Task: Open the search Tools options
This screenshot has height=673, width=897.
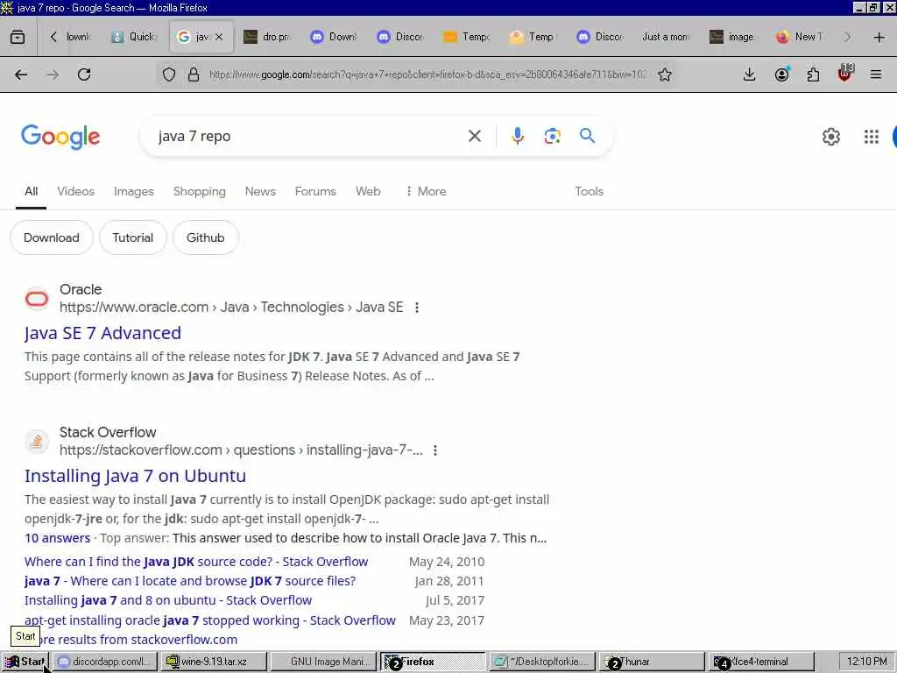Action: coord(589,192)
